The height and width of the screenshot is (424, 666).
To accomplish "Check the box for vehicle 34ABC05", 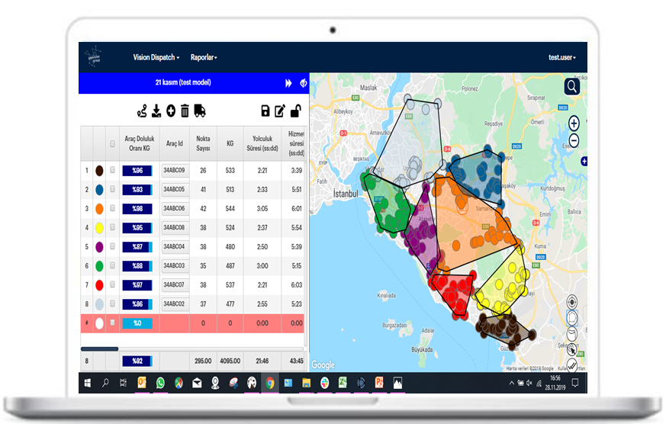I will 112,189.
